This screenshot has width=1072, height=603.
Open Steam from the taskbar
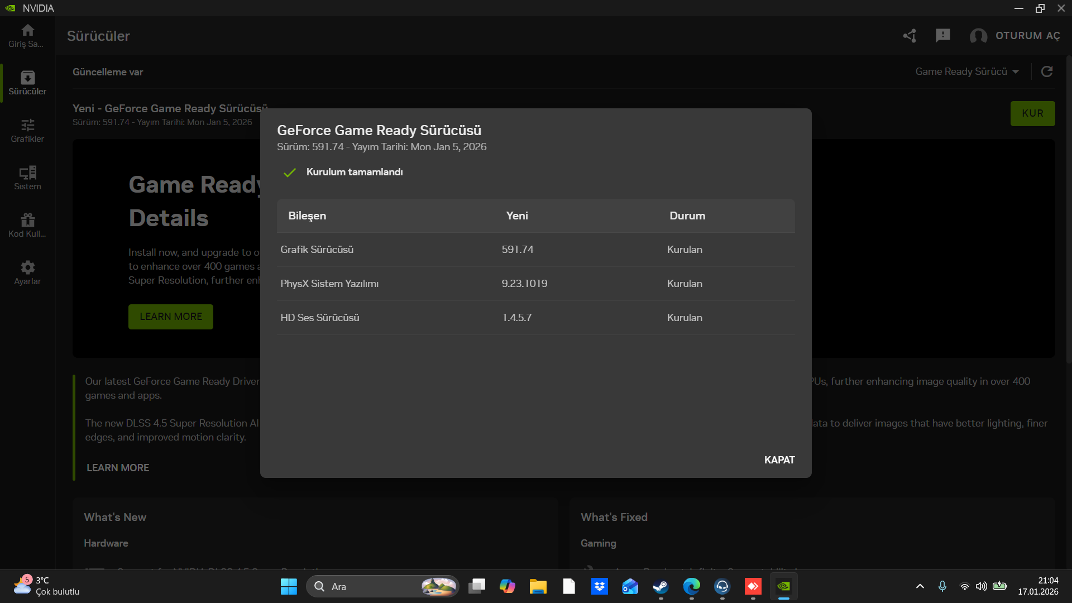pyautogui.click(x=661, y=587)
